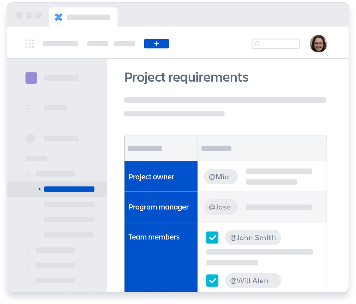Collapse the expanded sidebar page tree section
Image resolution: width=356 pixels, height=304 pixels.
tap(27, 174)
